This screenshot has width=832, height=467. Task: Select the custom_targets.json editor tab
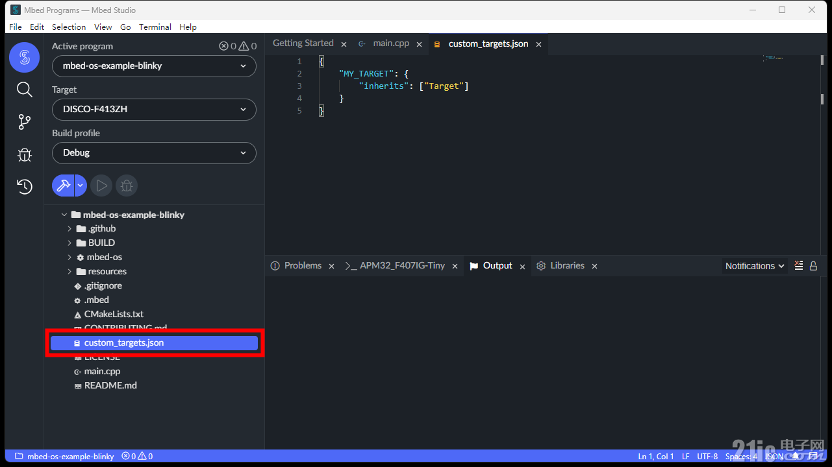488,43
